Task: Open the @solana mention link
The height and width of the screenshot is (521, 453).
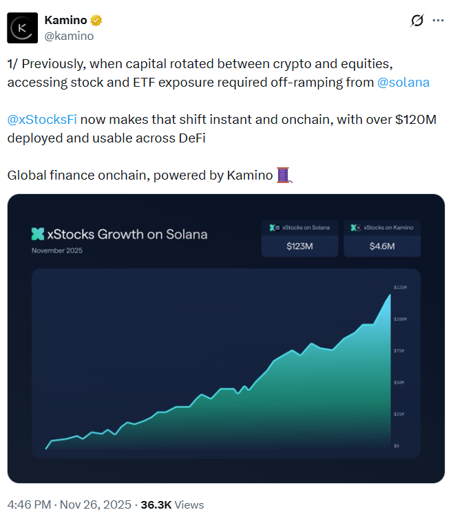Action: [x=403, y=83]
